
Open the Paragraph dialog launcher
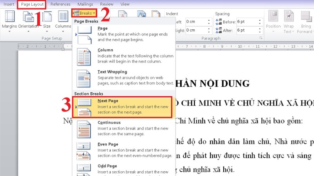[x=260, y=38]
